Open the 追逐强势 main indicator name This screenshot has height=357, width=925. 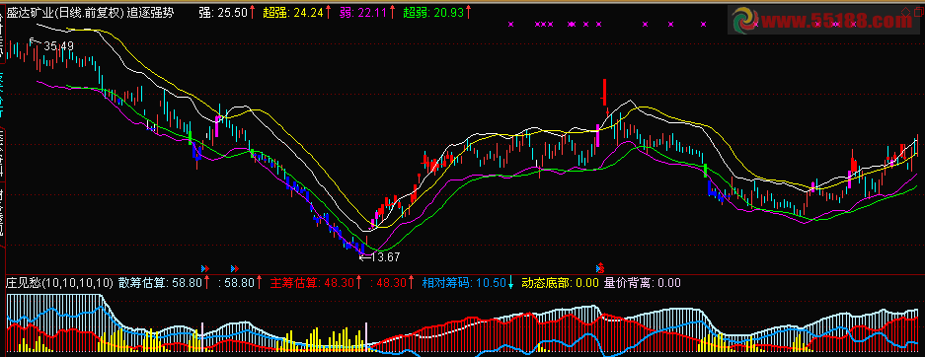(150, 12)
